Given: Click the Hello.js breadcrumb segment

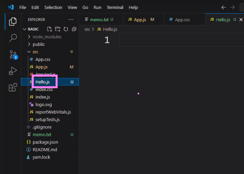Looking at the screenshot, I should pyautogui.click(x=107, y=29).
